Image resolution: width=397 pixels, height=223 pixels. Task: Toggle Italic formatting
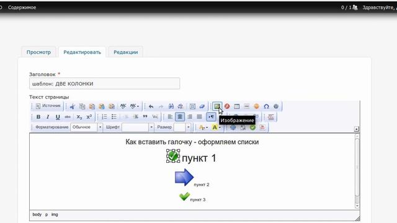(48, 117)
